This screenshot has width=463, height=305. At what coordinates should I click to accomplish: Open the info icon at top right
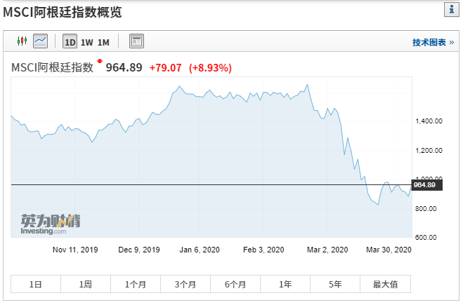tap(450, 9)
